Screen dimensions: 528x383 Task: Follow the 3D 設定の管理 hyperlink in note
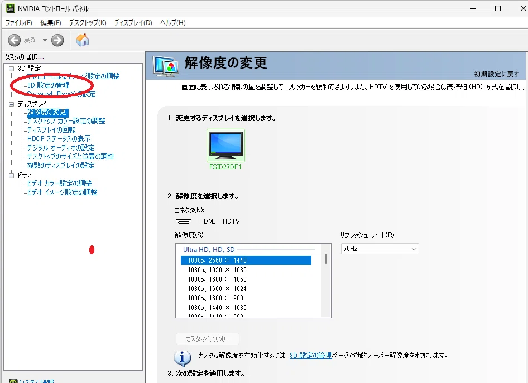pyautogui.click(x=310, y=356)
